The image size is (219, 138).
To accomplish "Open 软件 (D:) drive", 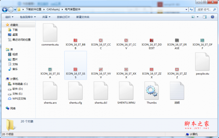I will click(15, 89).
